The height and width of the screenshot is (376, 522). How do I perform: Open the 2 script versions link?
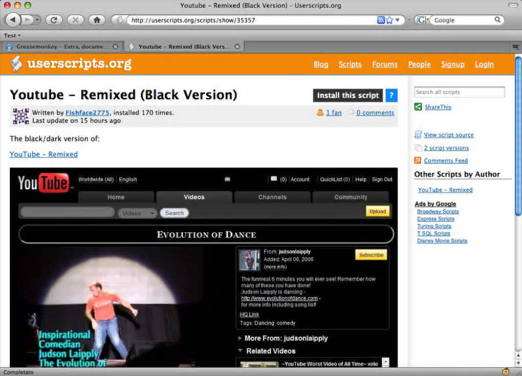[446, 148]
